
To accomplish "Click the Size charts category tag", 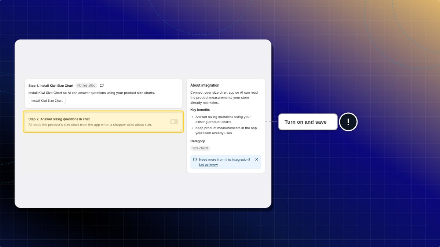I will (x=201, y=148).
